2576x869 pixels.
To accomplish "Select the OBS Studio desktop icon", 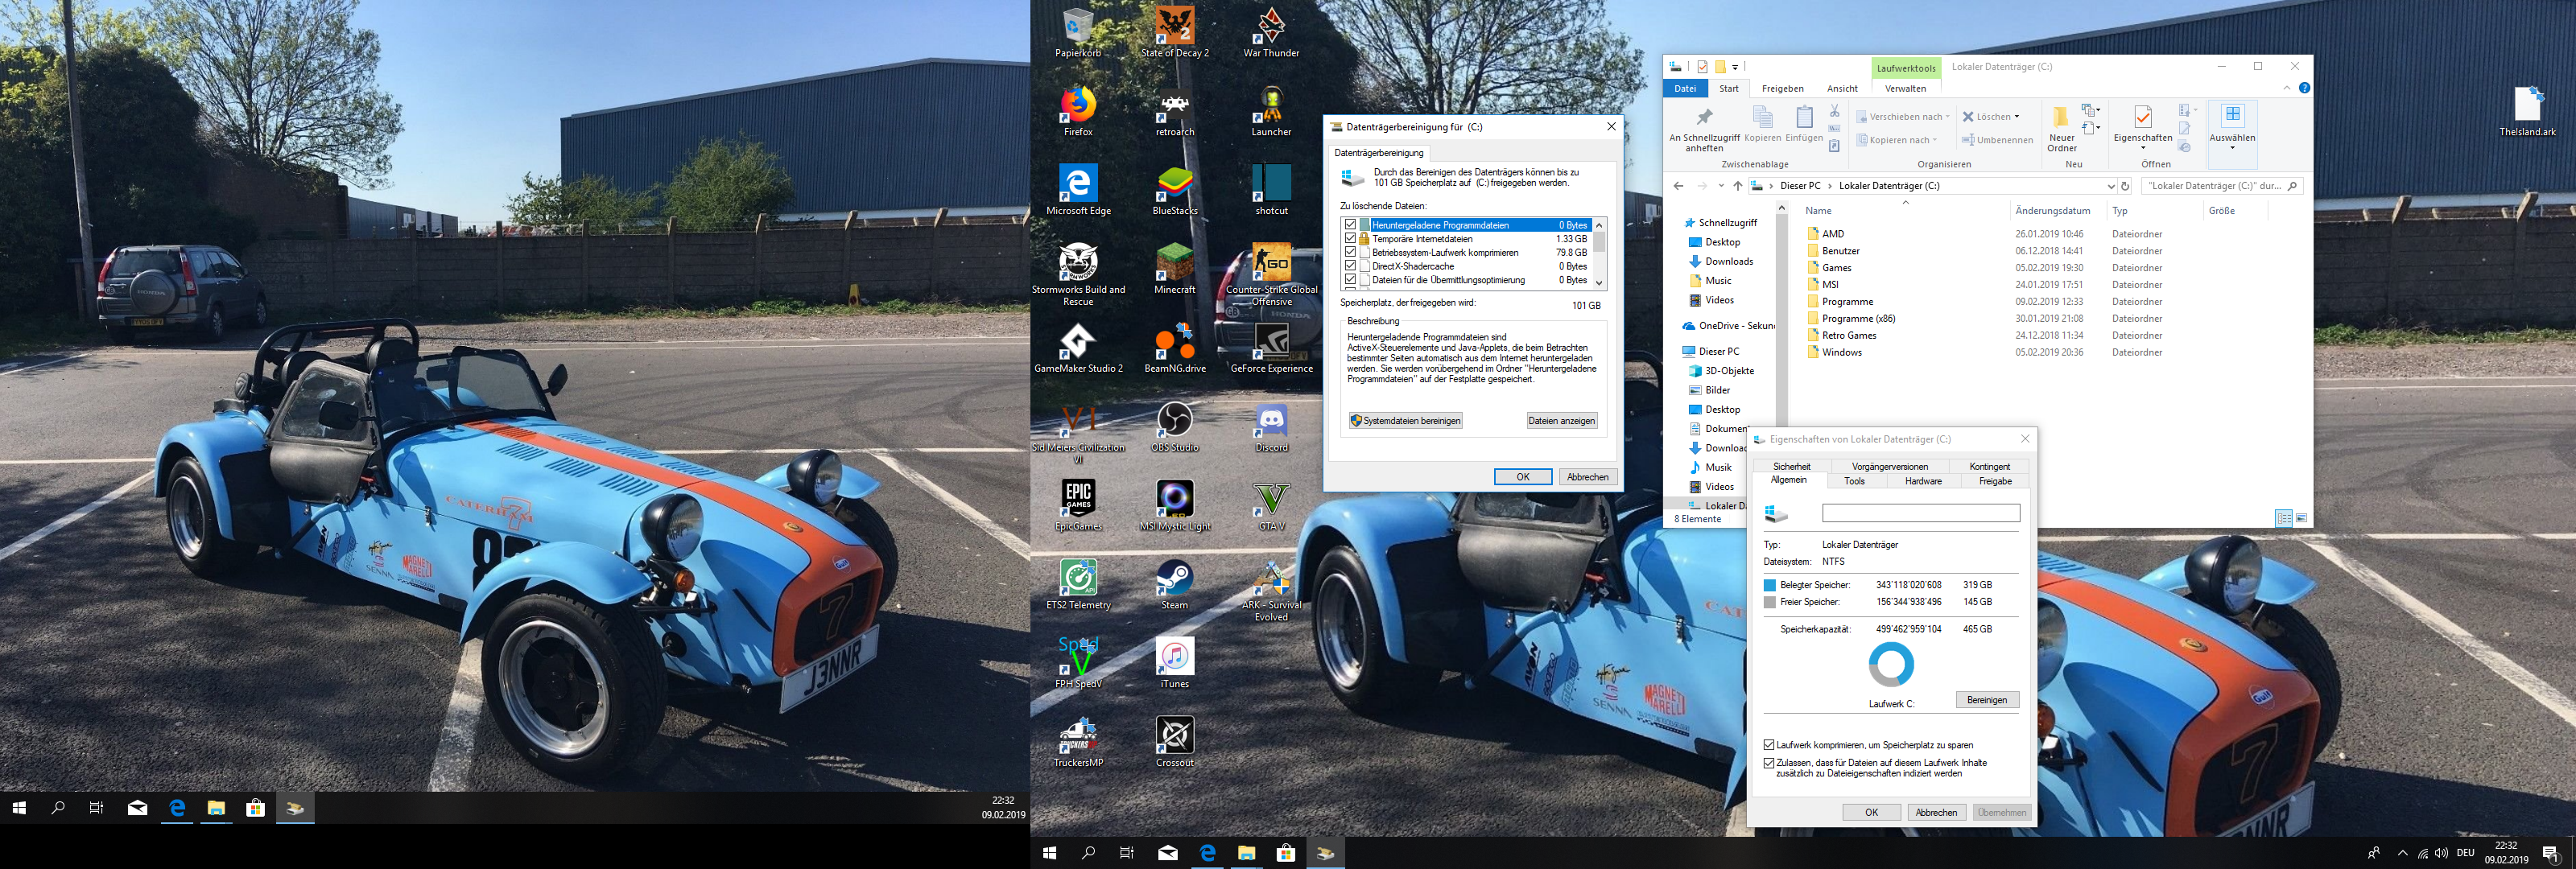I will [x=1175, y=427].
